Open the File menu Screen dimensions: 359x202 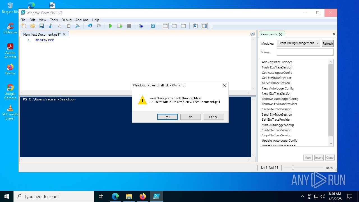[x=23, y=20]
